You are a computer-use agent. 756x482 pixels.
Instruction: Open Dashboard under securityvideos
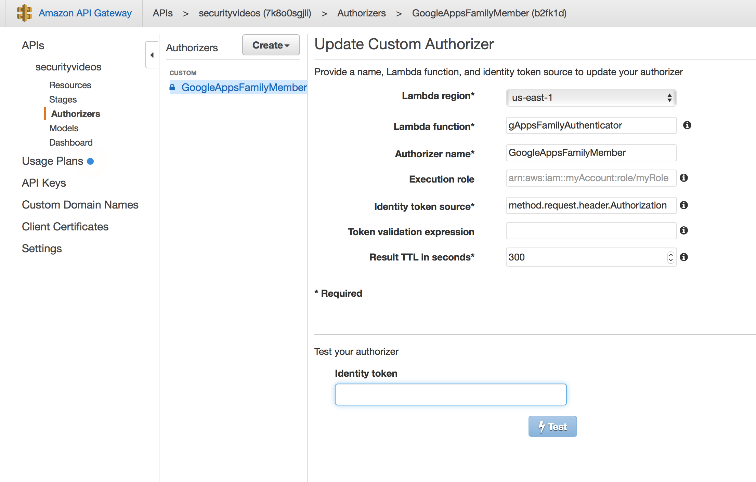[x=71, y=143]
